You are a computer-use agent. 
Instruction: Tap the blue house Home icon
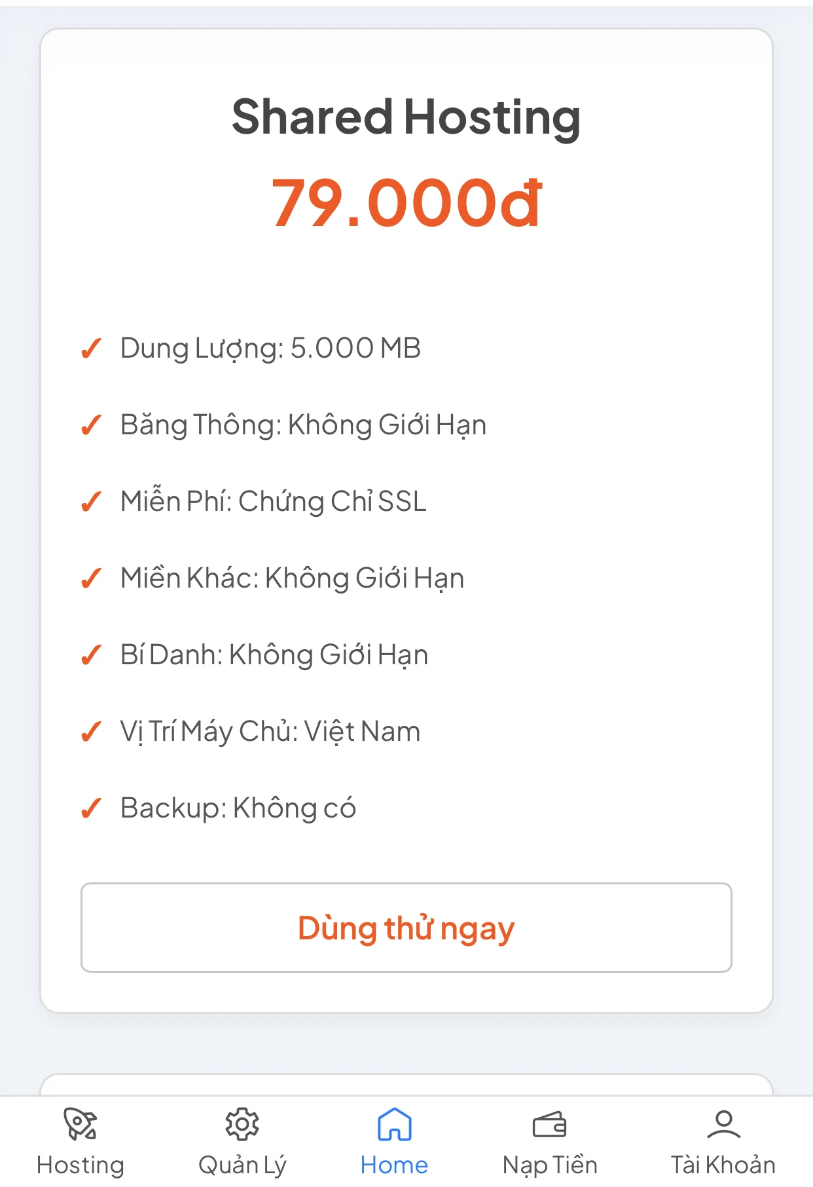tap(394, 1124)
